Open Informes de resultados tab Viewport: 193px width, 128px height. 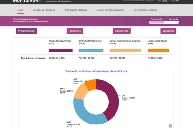pos(145,10)
